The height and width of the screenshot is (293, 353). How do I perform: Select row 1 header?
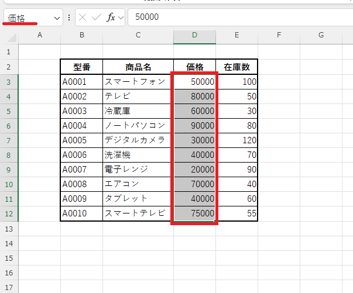coord(9,52)
